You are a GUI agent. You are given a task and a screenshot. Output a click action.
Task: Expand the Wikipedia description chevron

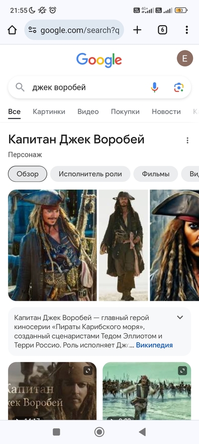180,318
